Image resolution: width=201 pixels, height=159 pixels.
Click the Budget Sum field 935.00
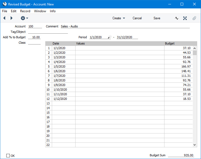click(181, 155)
